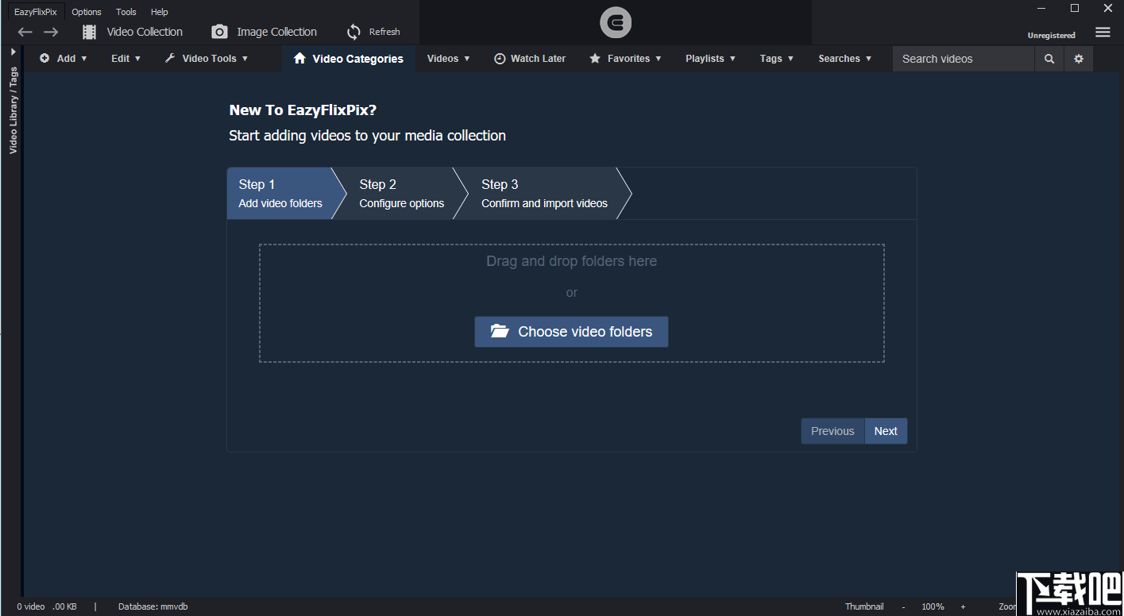
Task: Go to Step 1 Add video folders
Action: 280,193
